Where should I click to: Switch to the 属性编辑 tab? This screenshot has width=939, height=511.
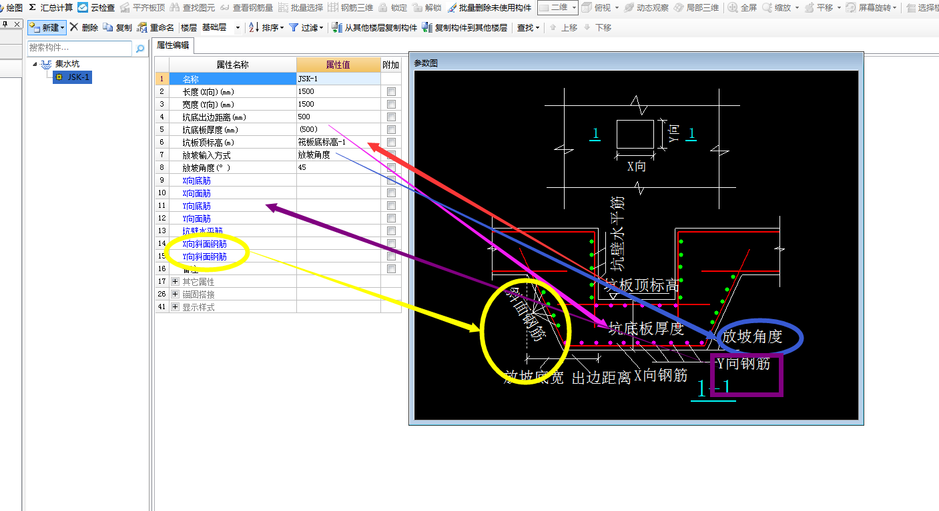173,45
